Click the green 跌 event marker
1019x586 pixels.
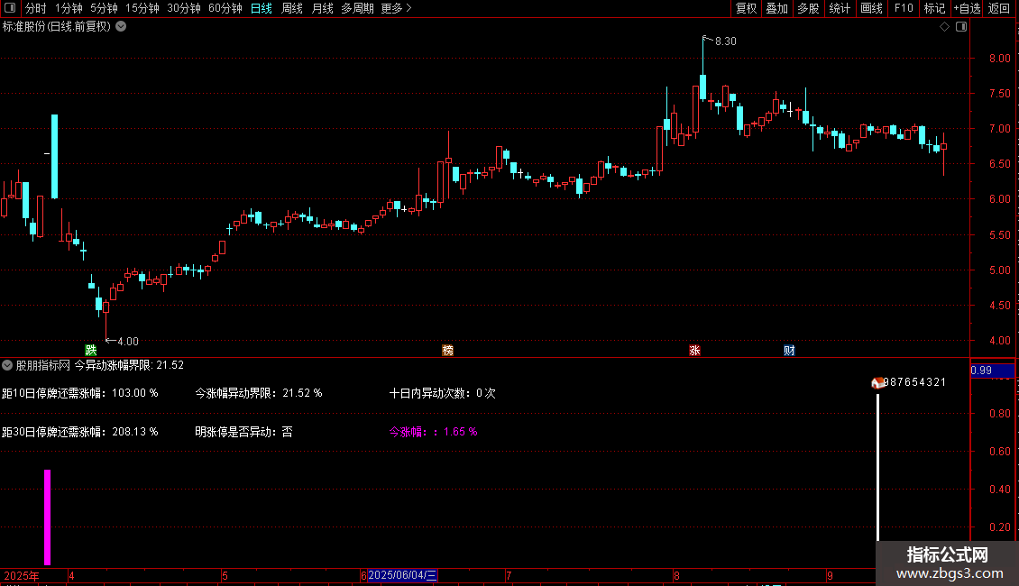[x=91, y=350]
